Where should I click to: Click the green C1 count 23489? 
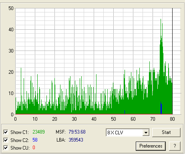[x=38, y=132]
